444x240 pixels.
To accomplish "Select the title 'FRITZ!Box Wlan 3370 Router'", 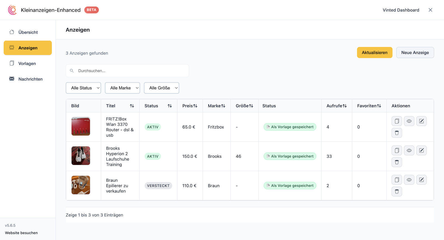I will pos(120,127).
